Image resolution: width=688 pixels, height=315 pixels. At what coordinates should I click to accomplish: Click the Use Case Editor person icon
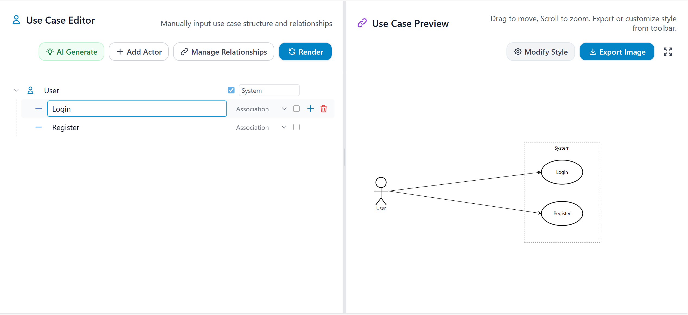tap(16, 20)
